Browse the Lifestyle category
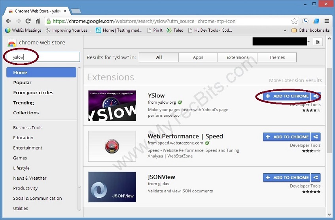The height and width of the screenshot is (220, 335). tap(21, 168)
